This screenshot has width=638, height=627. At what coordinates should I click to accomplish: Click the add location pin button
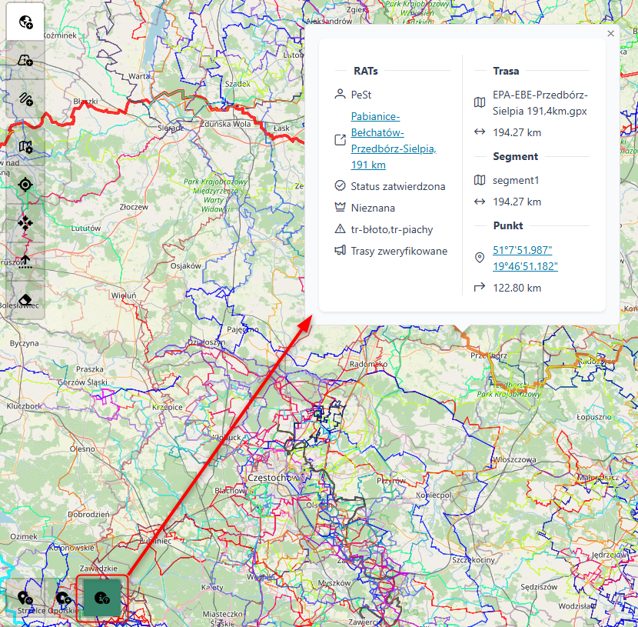click(25, 598)
